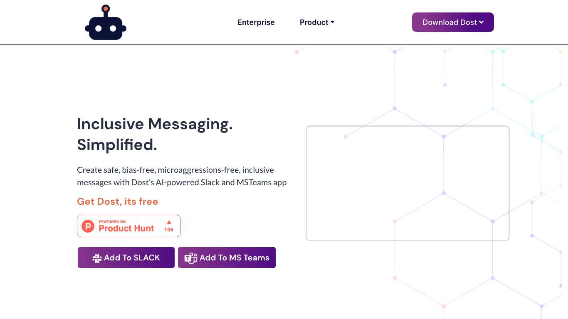Click the Add To MS Teams button
Viewport: 568px width, 319px height.
click(x=227, y=258)
